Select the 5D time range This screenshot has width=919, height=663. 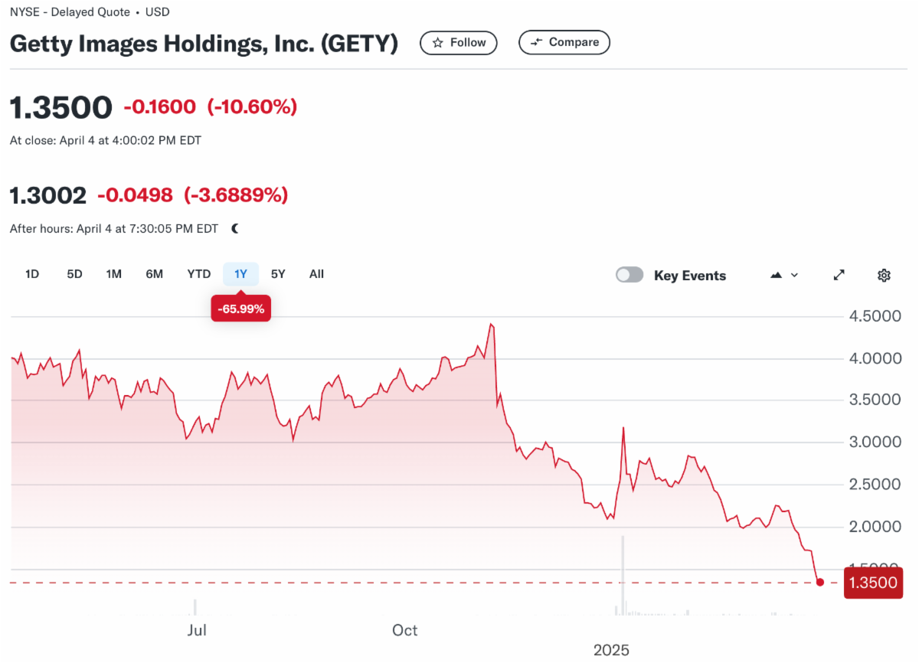click(x=74, y=274)
